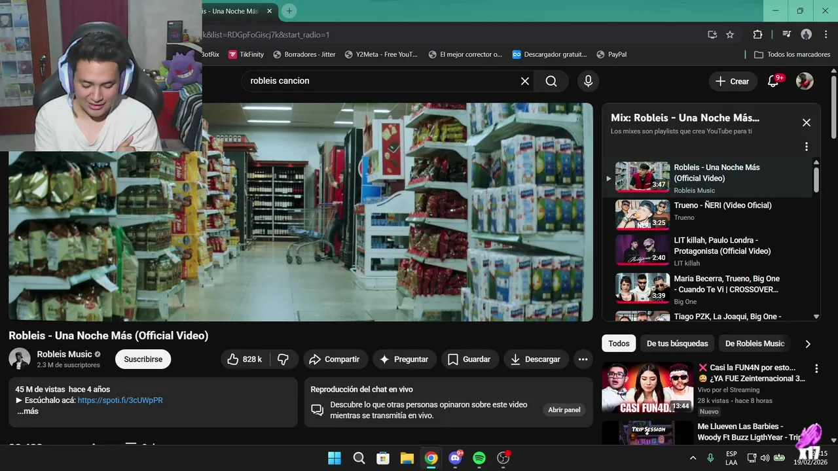
Task: Open options for Casi la FUN4N video
Action: (816, 369)
